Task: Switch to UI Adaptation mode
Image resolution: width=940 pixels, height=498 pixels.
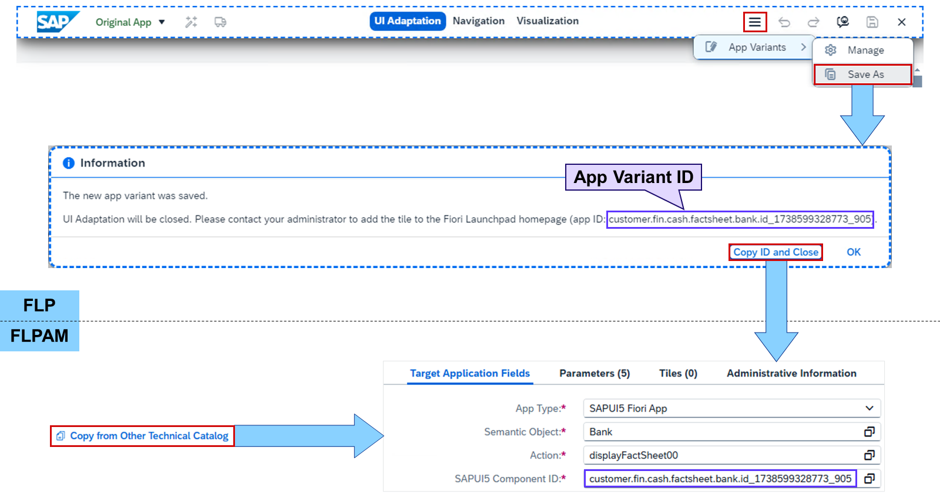Action: (x=408, y=21)
